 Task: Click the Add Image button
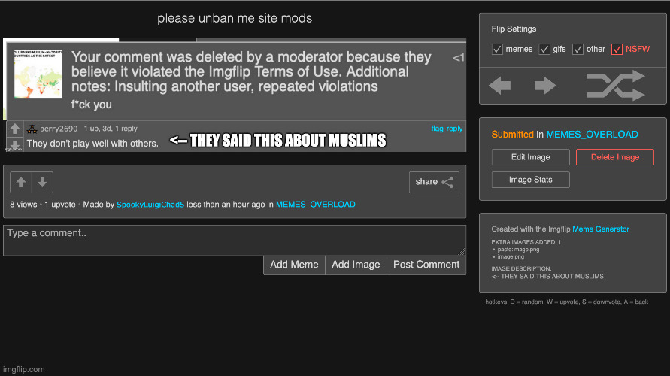point(356,265)
